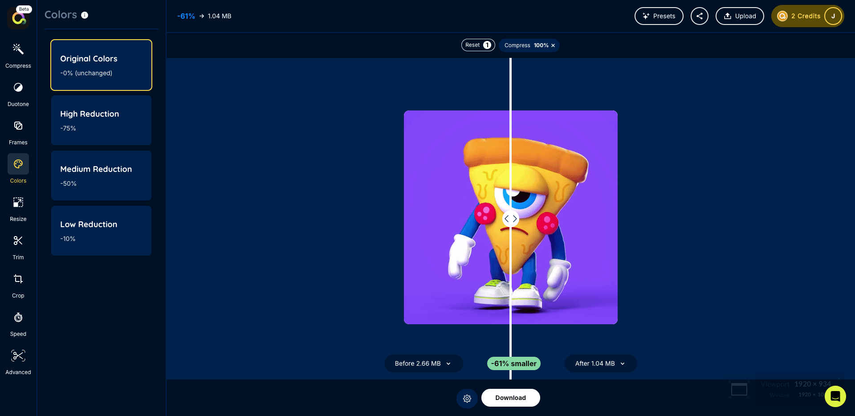Open the Advanced tool
This screenshot has width=855, height=416.
pos(18,362)
